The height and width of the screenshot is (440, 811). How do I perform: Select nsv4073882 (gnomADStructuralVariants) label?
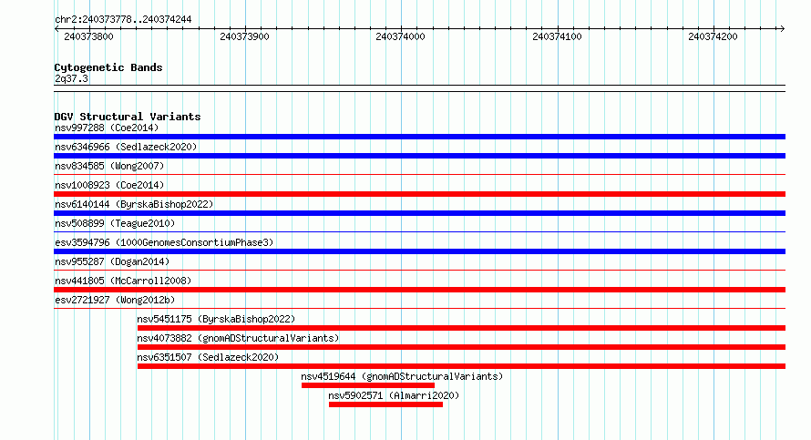pyautogui.click(x=238, y=338)
